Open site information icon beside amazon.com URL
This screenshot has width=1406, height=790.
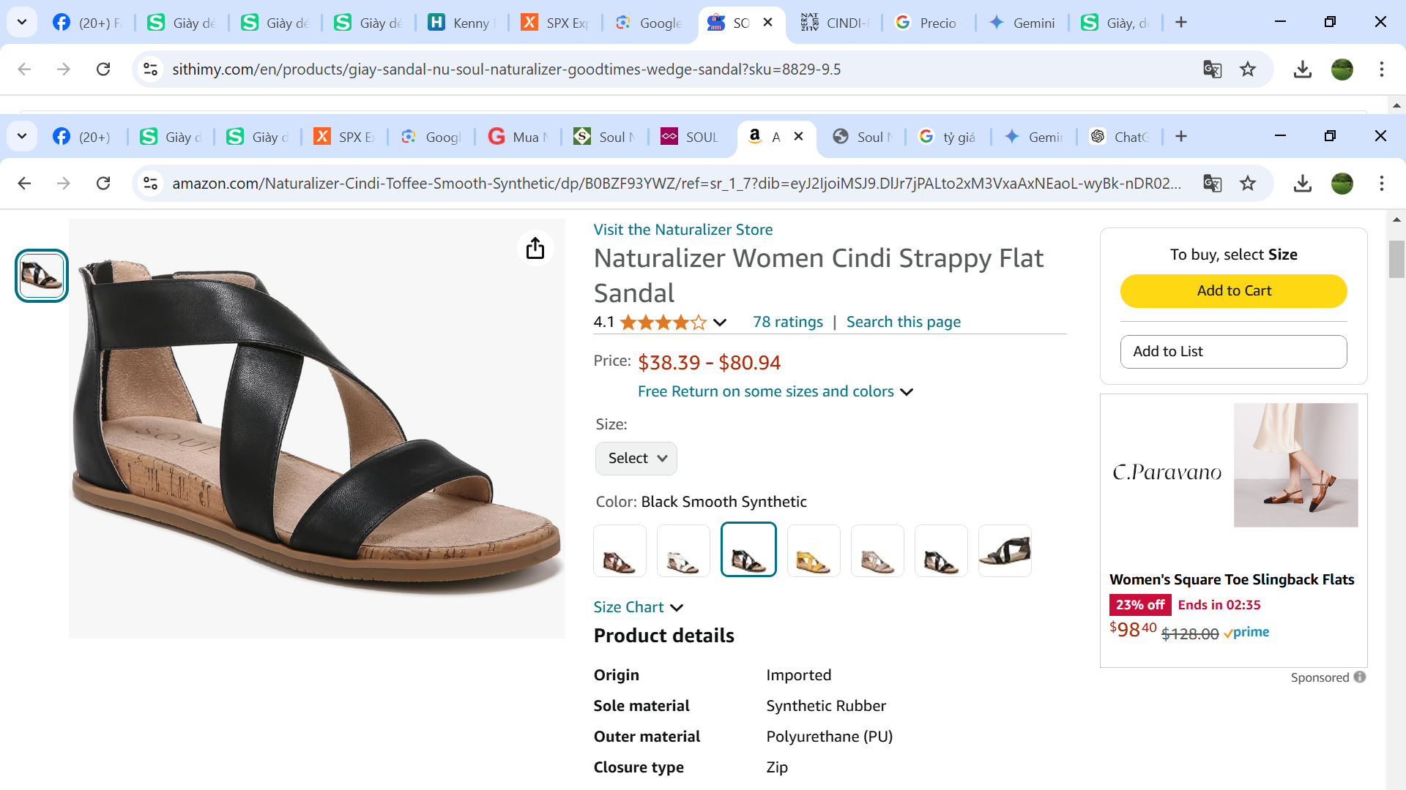[151, 183]
